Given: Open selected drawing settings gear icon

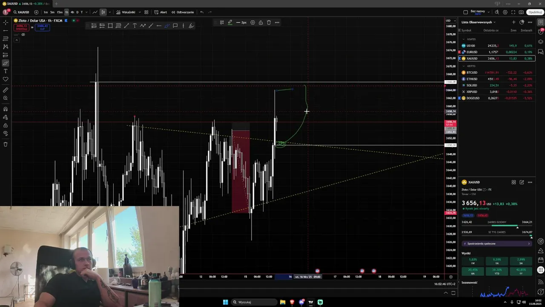Looking at the screenshot, I should 252,22.
